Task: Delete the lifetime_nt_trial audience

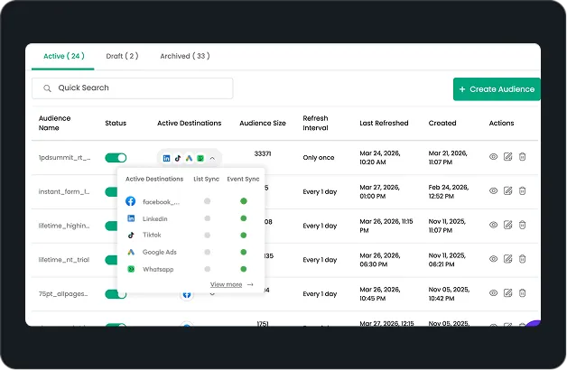Action: [522, 259]
